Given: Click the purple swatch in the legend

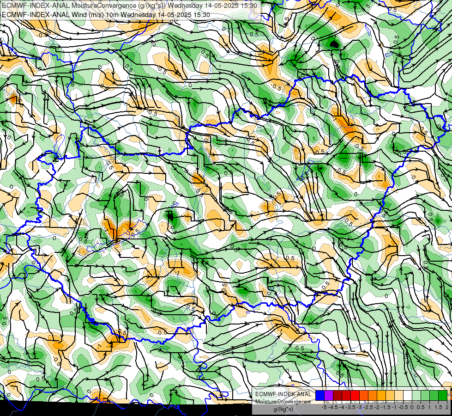Looking at the screenshot, I should click(x=329, y=395).
